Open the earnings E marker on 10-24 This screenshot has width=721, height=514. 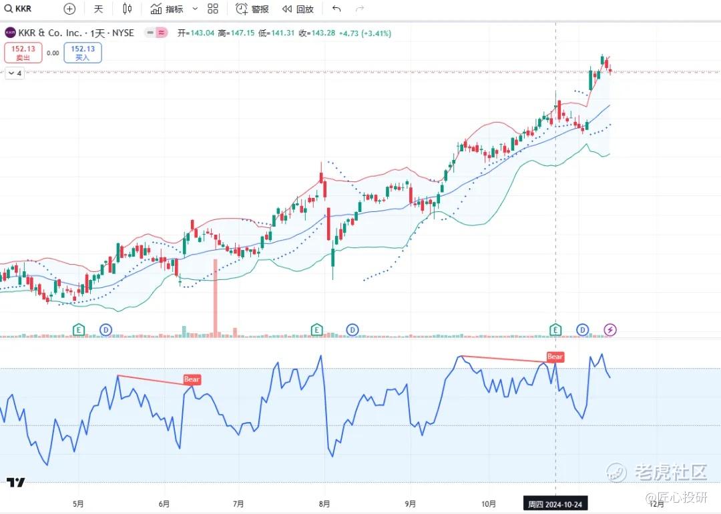[x=555, y=329]
